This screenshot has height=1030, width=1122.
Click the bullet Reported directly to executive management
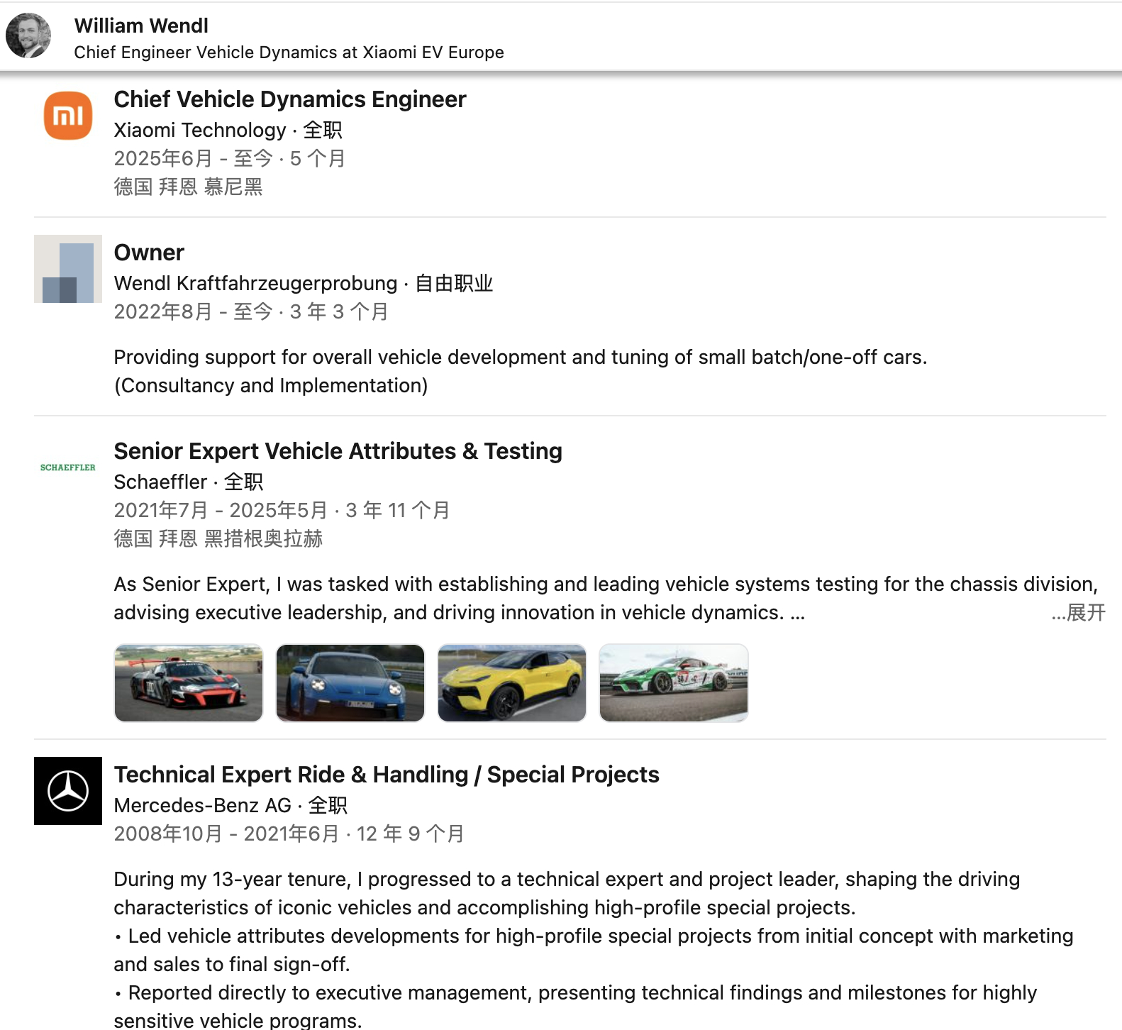(575, 1006)
